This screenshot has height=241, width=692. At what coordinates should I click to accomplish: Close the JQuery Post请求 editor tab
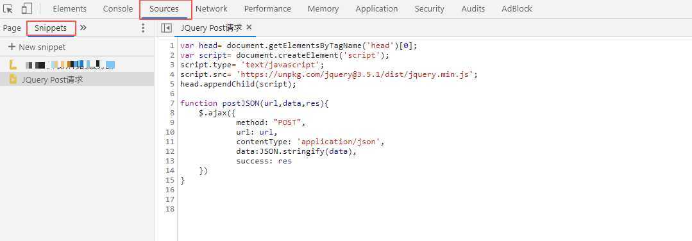(249, 28)
